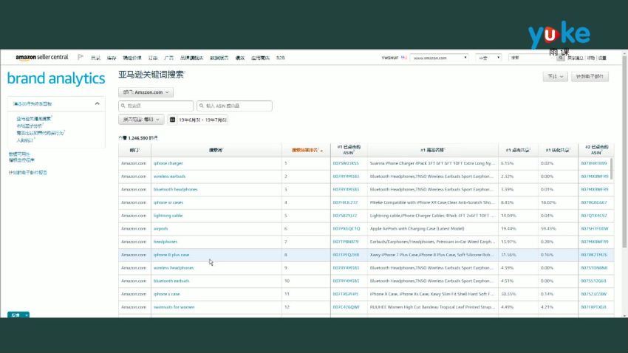The image size is (628, 353).
Task: Open the 下载 download dropdown button
Action: [555, 77]
